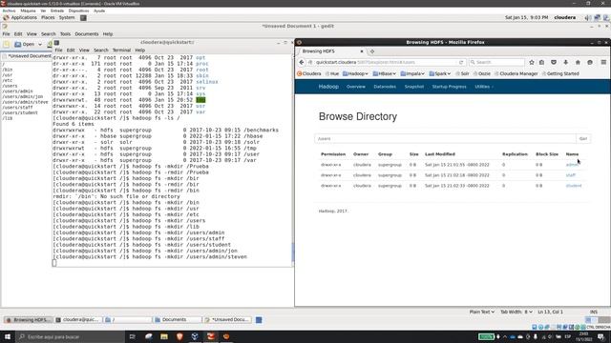Open terminal File menu

coord(58,50)
